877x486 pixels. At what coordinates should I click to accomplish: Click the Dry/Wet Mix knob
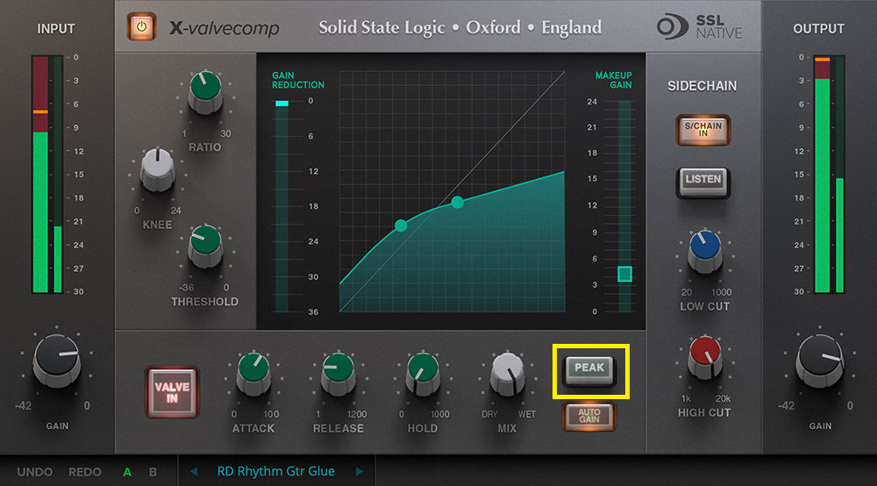point(507,374)
